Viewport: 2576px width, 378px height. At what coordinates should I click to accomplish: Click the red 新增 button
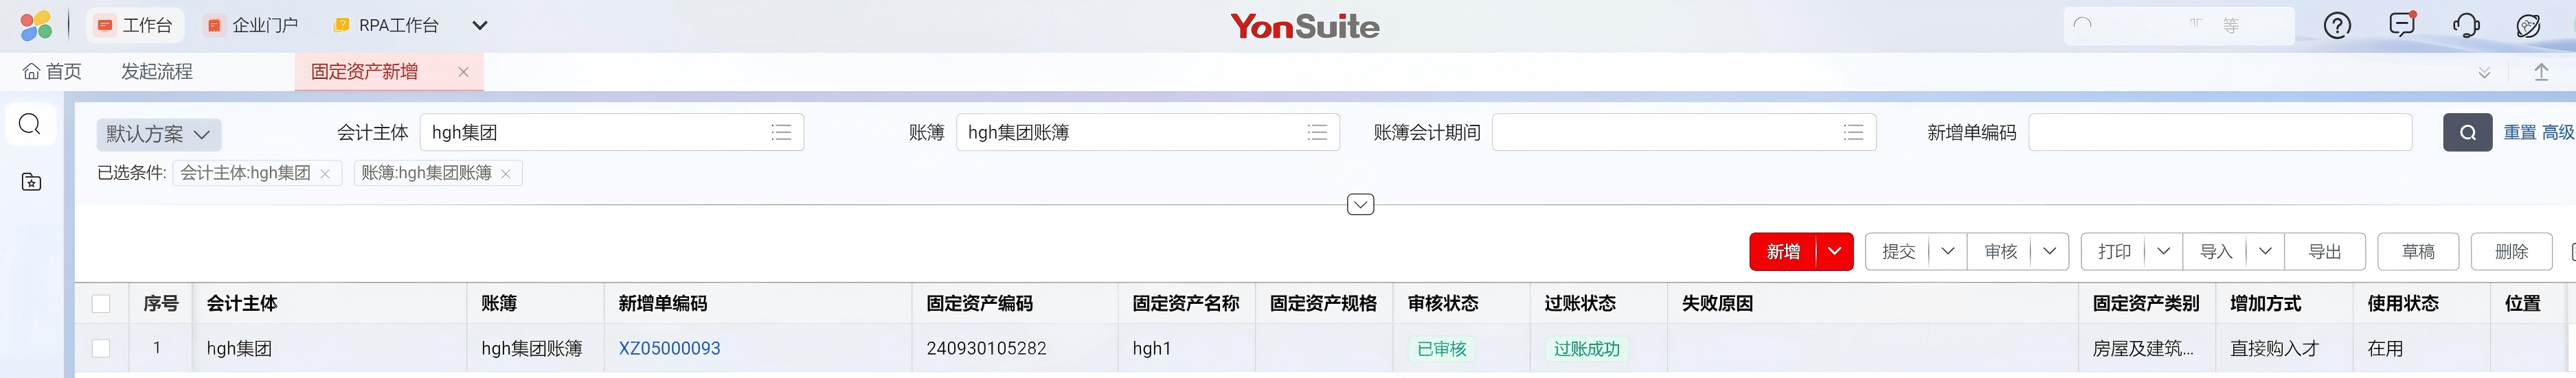[x=1783, y=251]
